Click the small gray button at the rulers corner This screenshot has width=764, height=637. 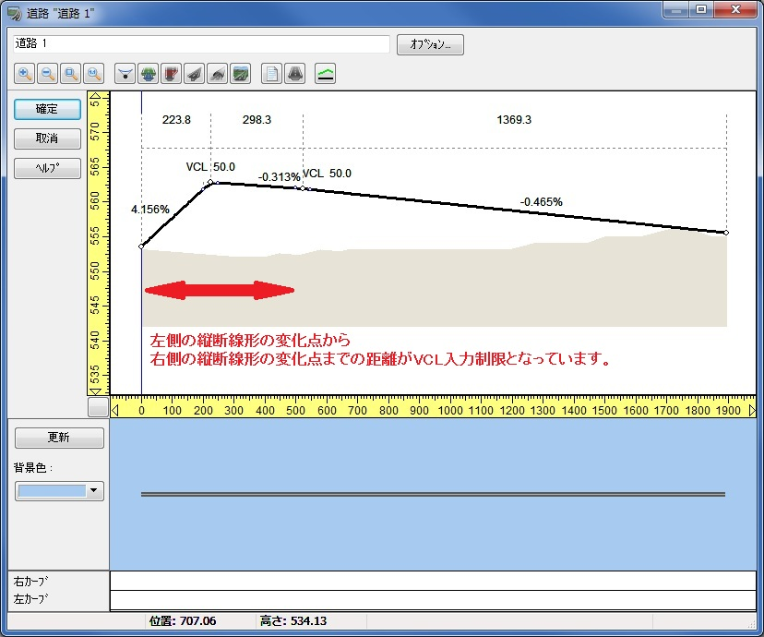coord(98,407)
